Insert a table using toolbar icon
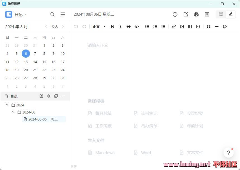Image resolution: width=240 pixels, height=170 pixels. click(190, 27)
